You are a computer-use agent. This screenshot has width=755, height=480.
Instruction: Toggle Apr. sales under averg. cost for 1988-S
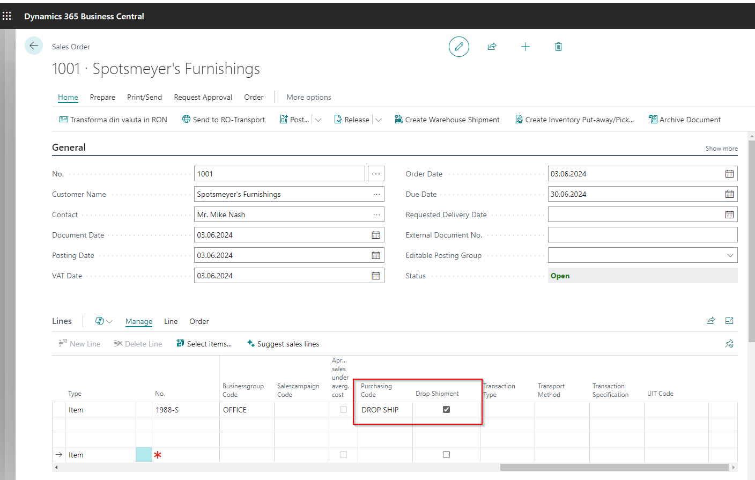(x=343, y=410)
